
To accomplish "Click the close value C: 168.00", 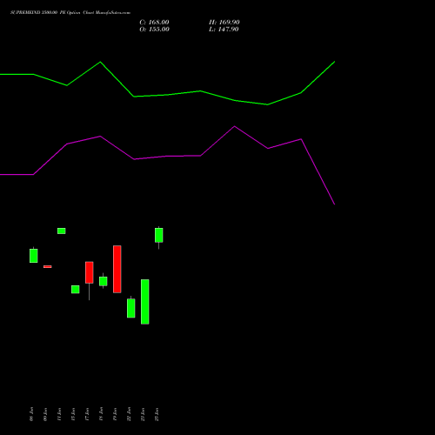I will 154,23.
